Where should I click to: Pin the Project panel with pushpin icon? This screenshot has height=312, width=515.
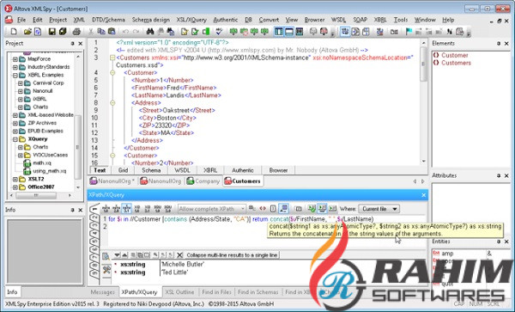click(x=72, y=43)
